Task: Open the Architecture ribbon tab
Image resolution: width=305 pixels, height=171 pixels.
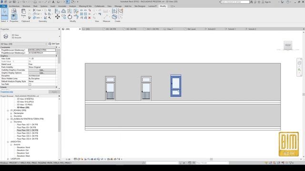Action: click(x=14, y=6)
